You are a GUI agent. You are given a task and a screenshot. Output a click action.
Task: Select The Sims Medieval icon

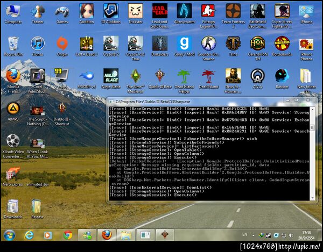pyautogui.click(x=135, y=81)
